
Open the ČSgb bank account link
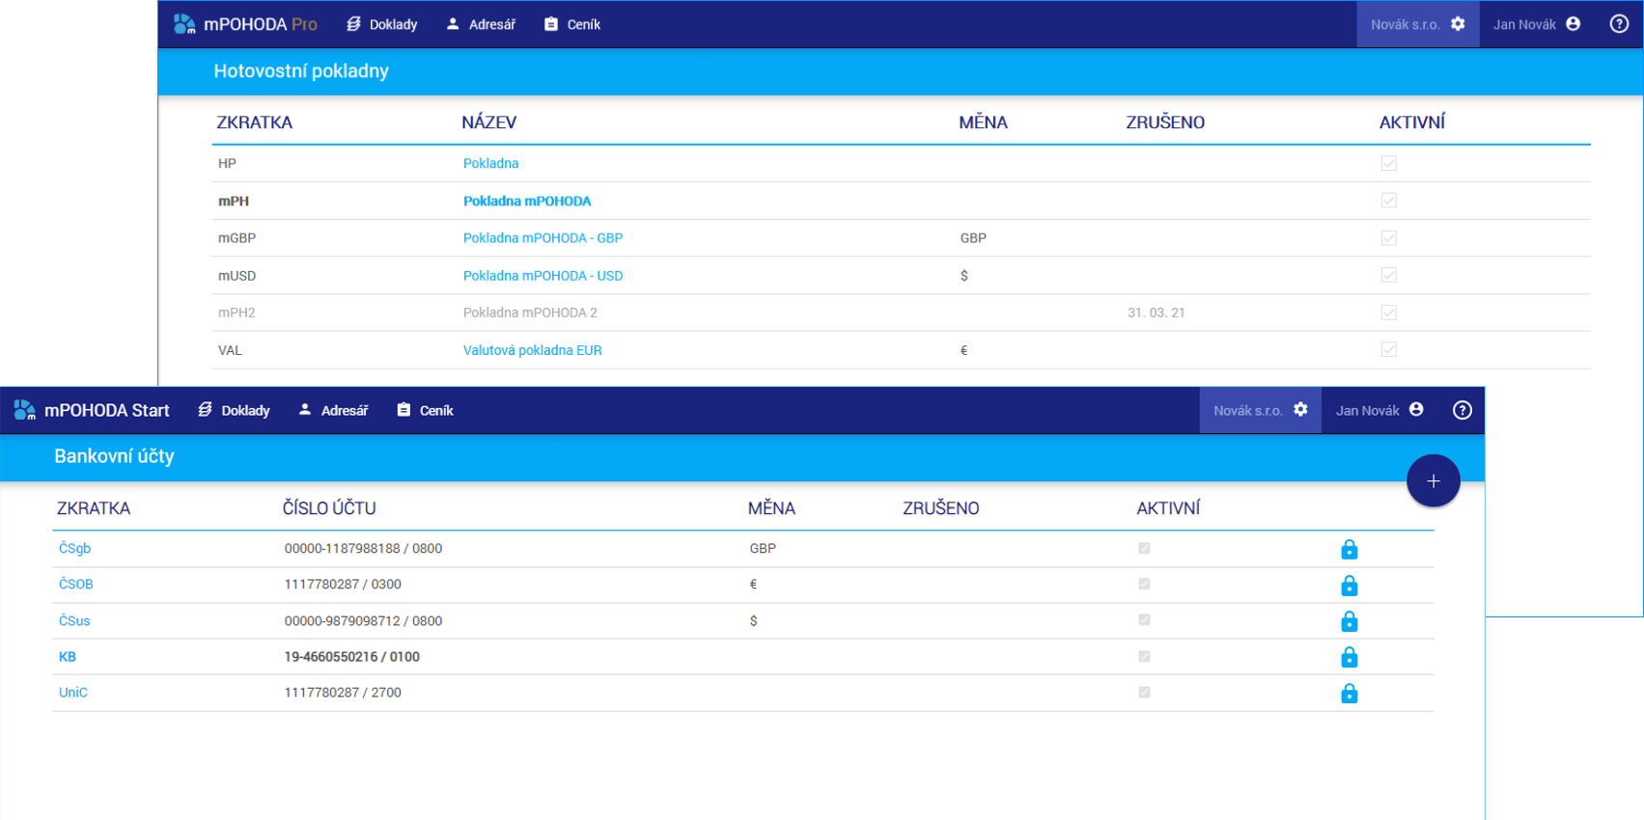[x=74, y=548]
